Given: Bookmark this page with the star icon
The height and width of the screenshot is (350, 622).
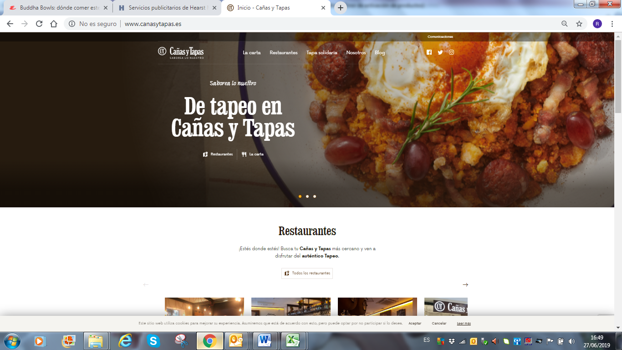Looking at the screenshot, I should point(579,24).
